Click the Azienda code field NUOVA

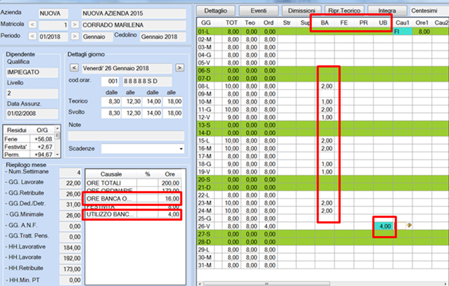54,13
